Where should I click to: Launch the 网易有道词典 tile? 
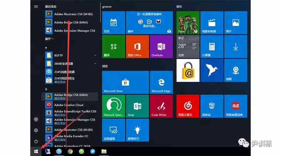coord(236,106)
